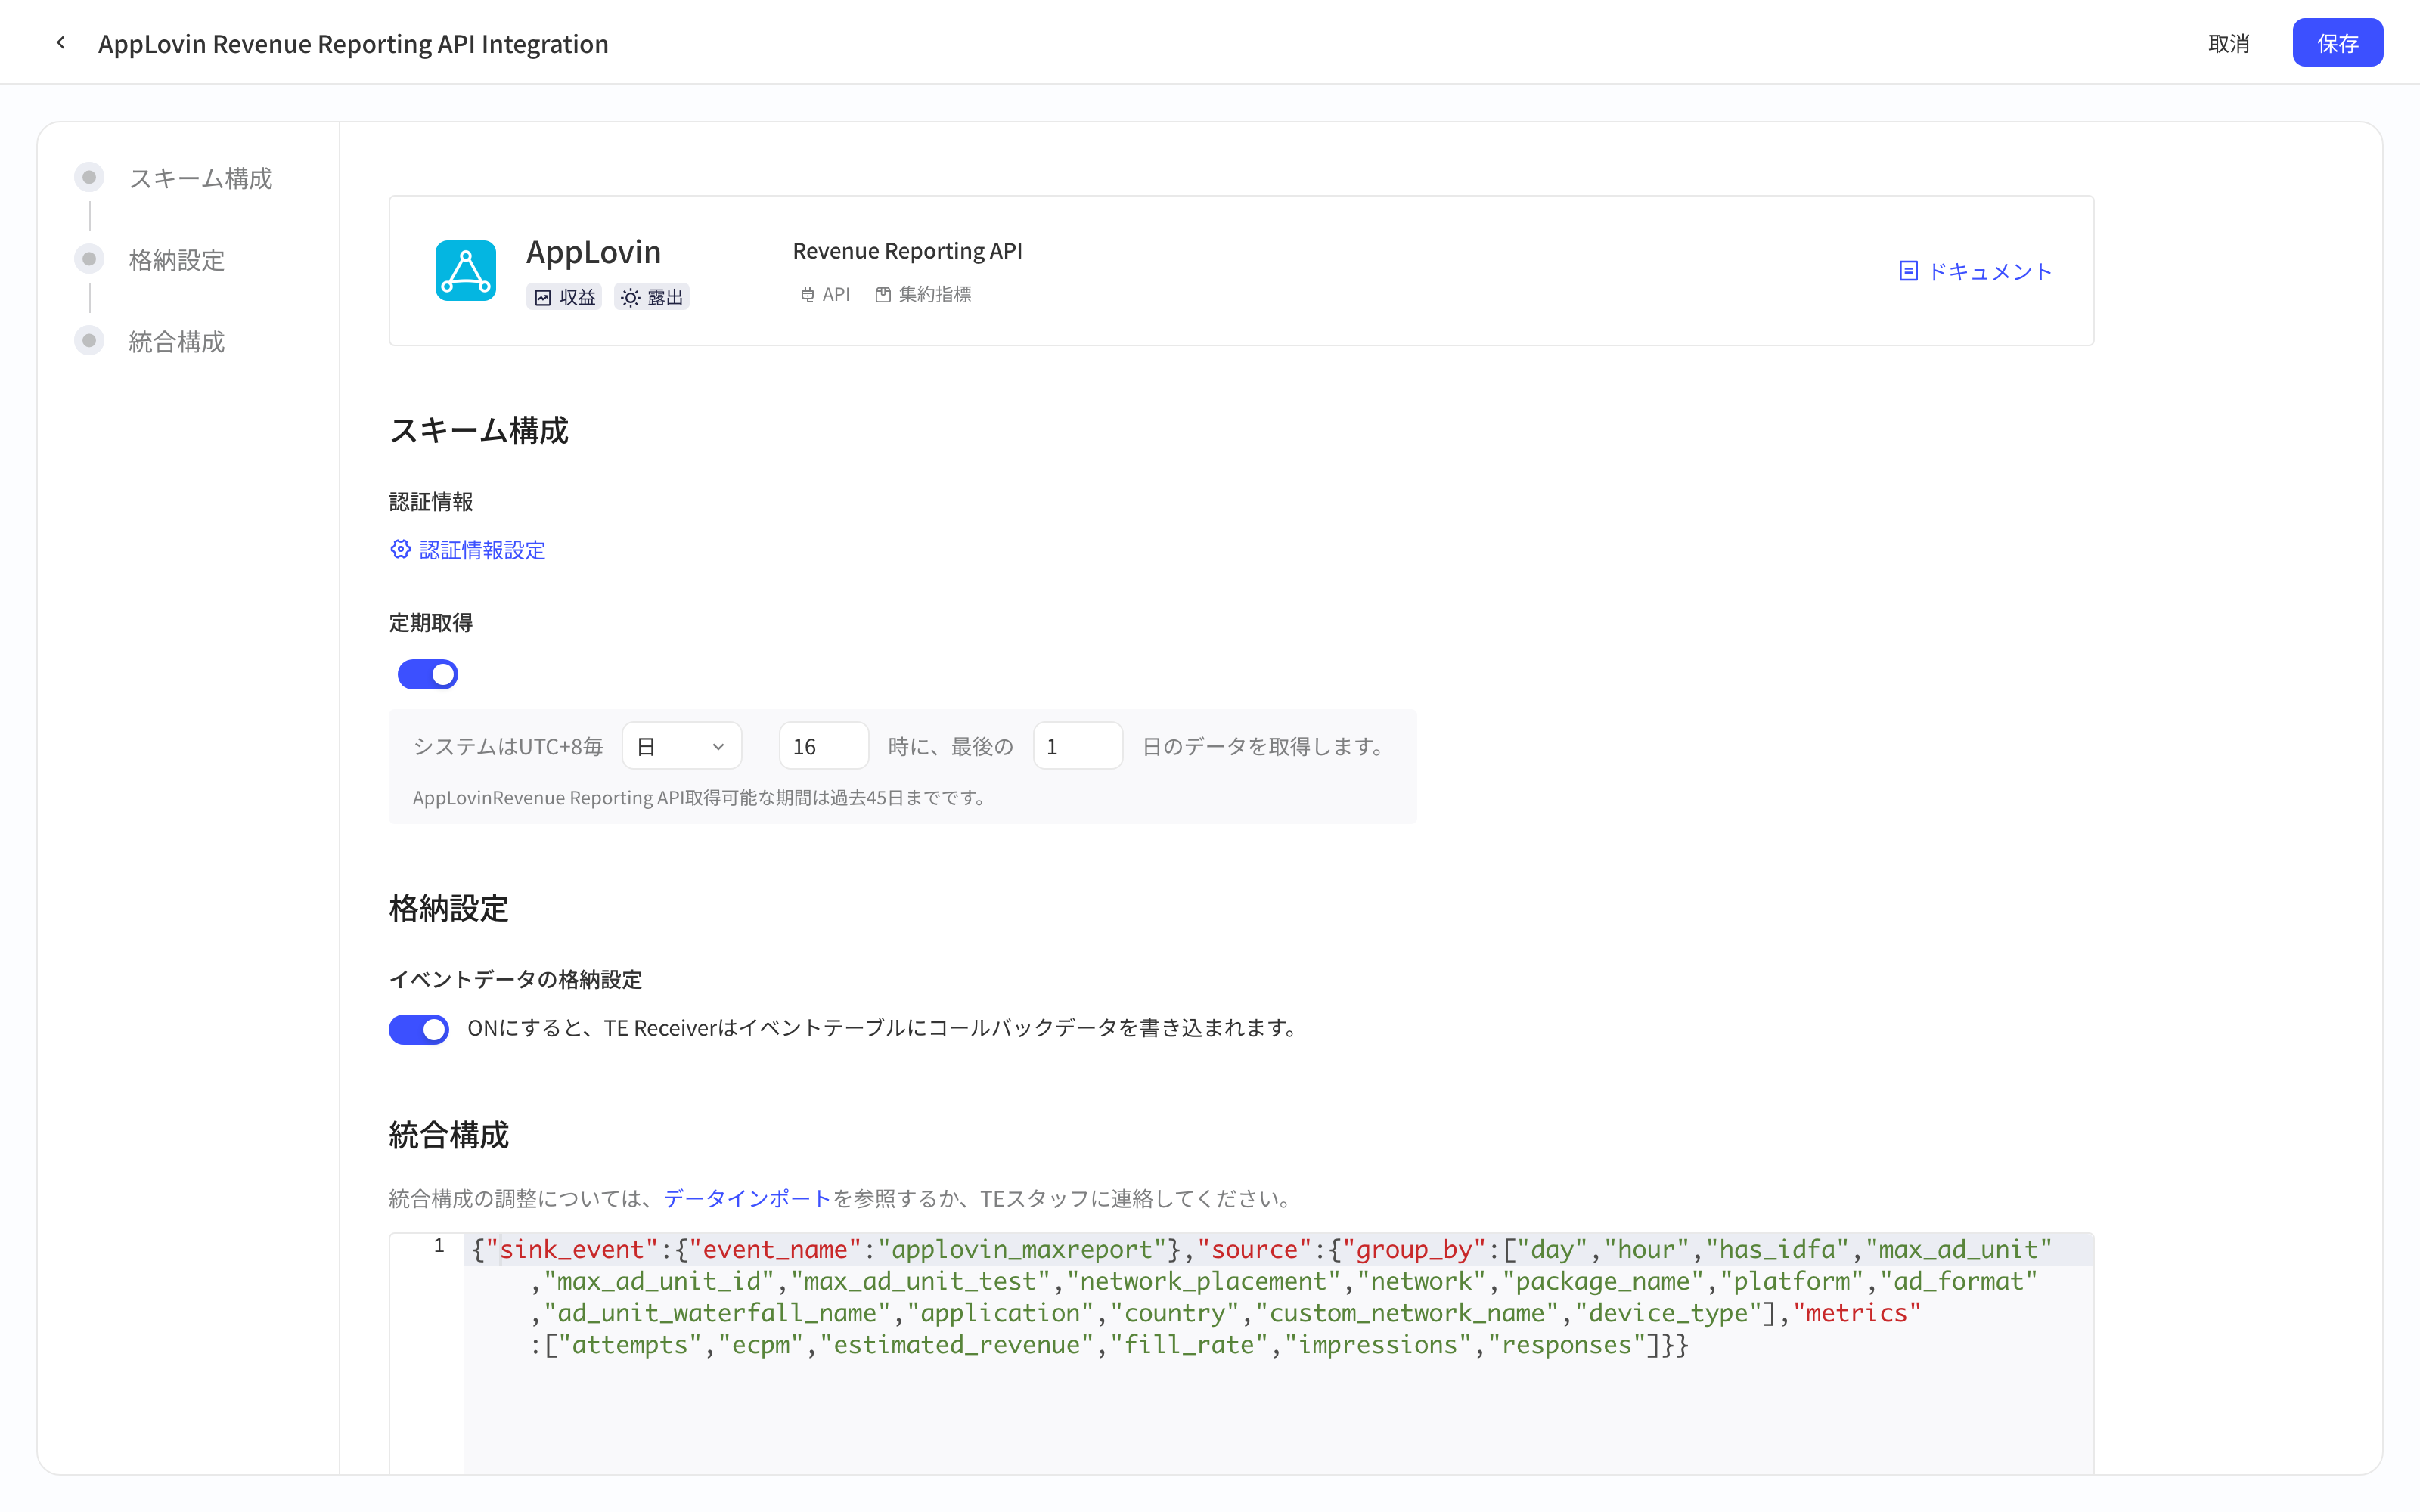Jump to スキーム構成 step in sidebar

pyautogui.click(x=201, y=178)
